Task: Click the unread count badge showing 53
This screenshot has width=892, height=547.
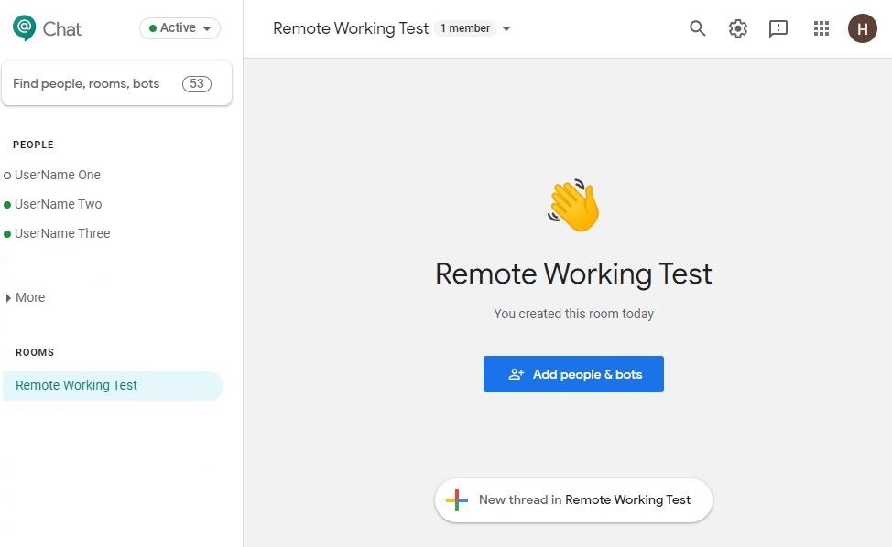Action: tap(197, 83)
